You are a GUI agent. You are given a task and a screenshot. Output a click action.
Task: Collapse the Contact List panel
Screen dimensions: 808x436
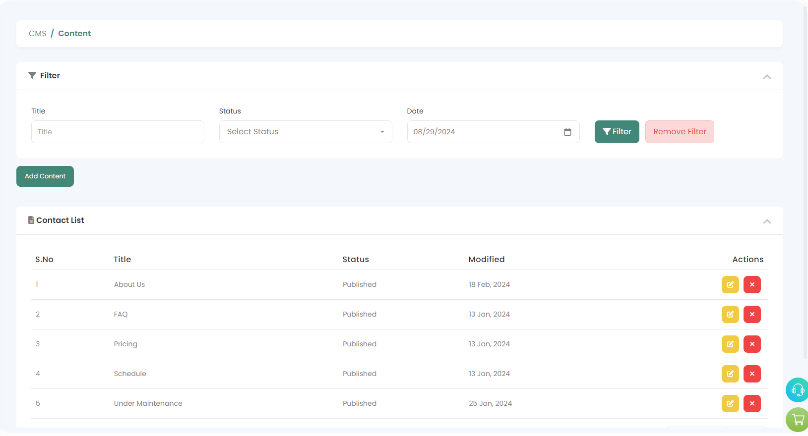click(x=766, y=221)
